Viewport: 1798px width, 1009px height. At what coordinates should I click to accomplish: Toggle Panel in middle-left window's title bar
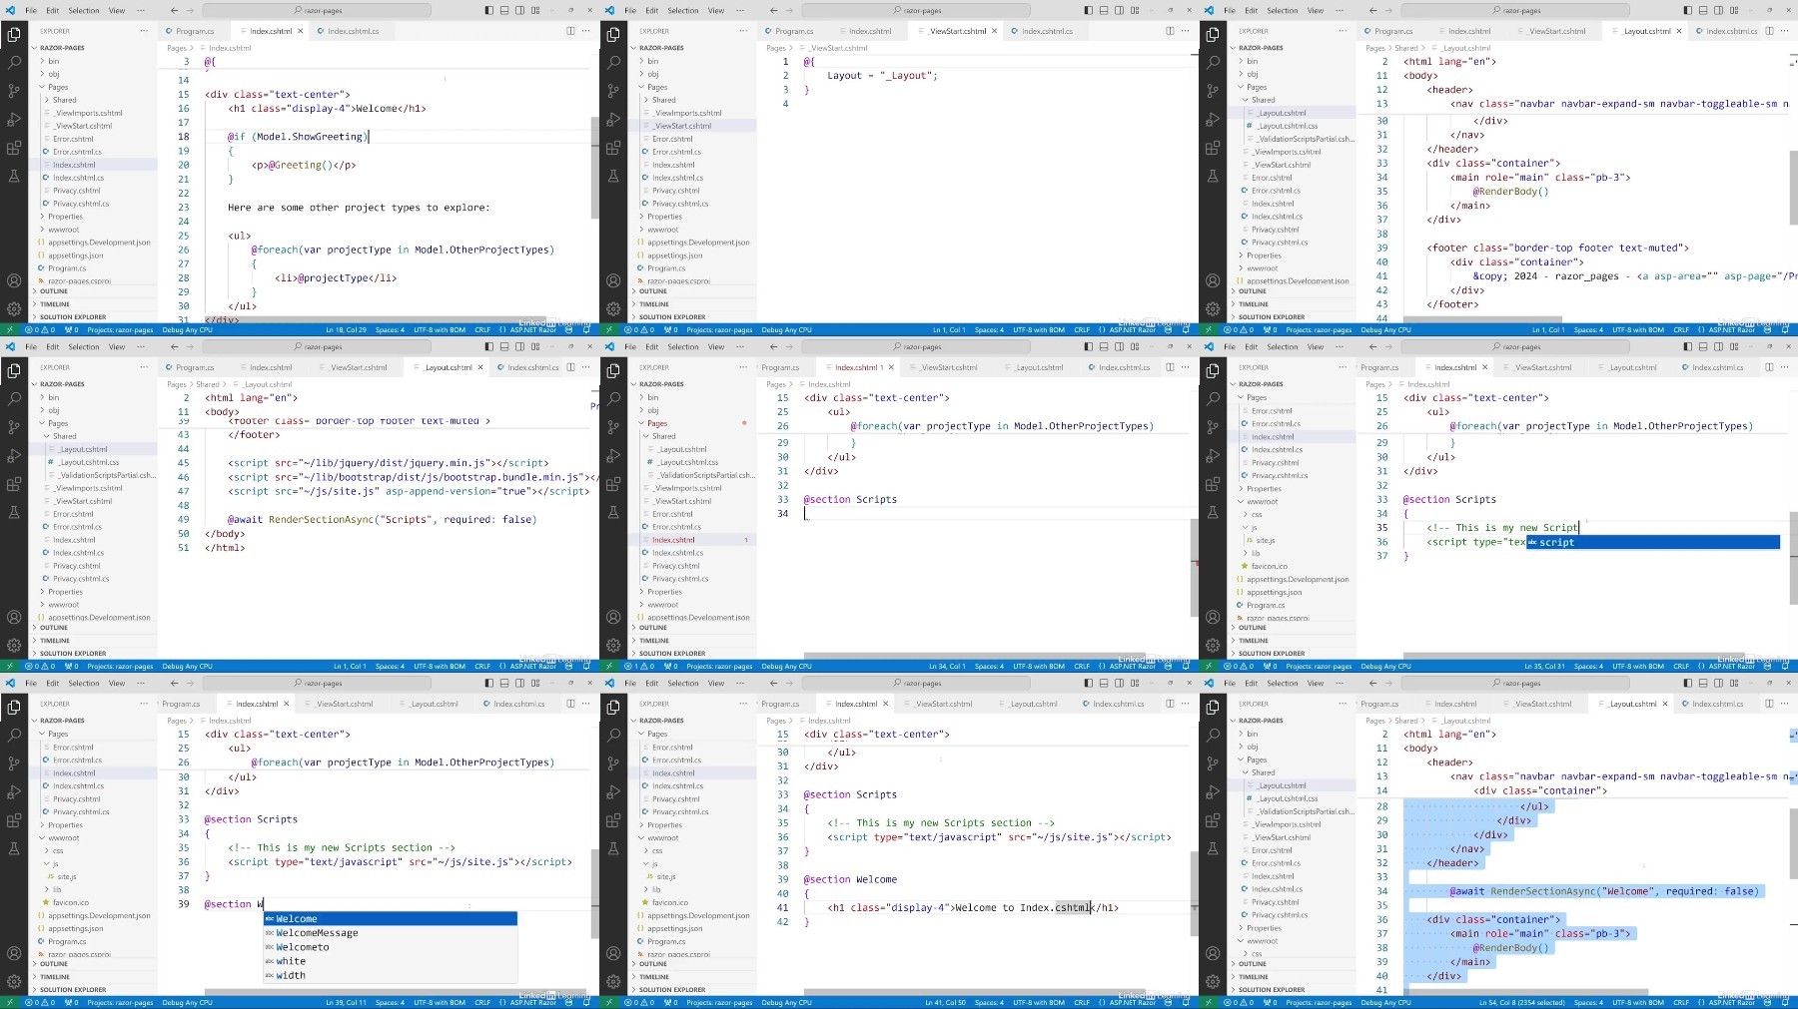(504, 346)
